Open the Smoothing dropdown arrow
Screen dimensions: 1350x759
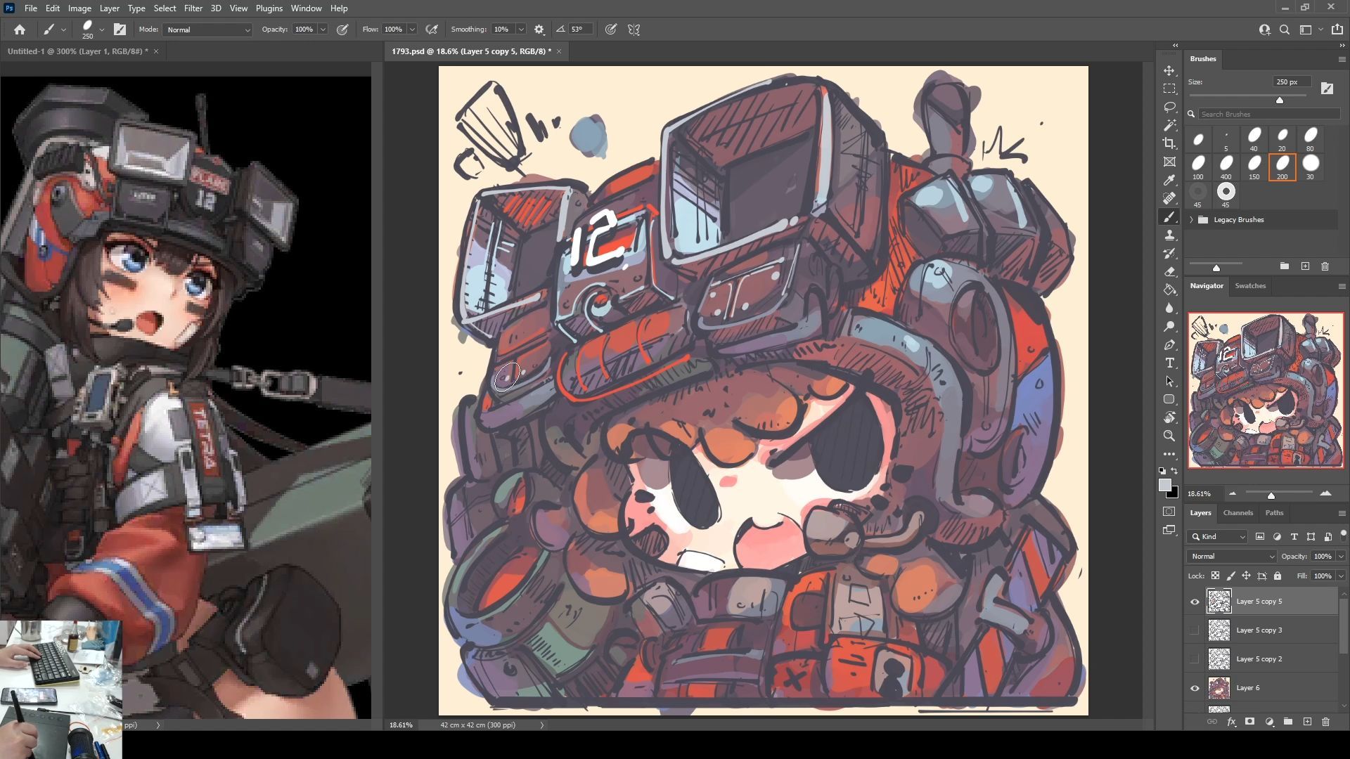pos(521,30)
